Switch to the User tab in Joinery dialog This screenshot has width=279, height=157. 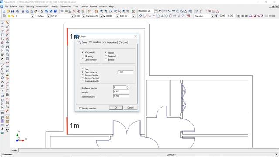(123, 42)
